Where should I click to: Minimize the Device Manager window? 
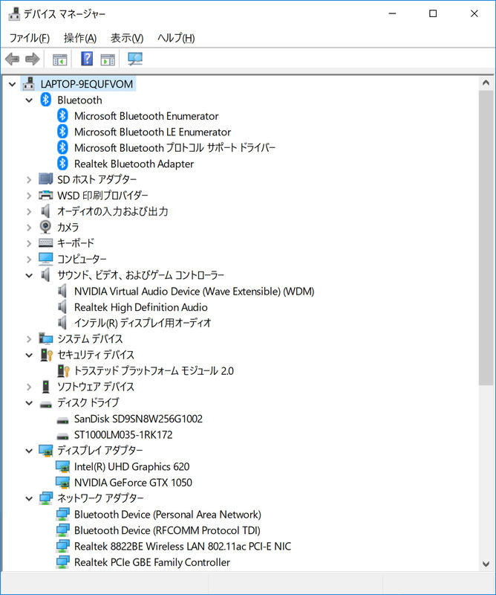pos(392,13)
